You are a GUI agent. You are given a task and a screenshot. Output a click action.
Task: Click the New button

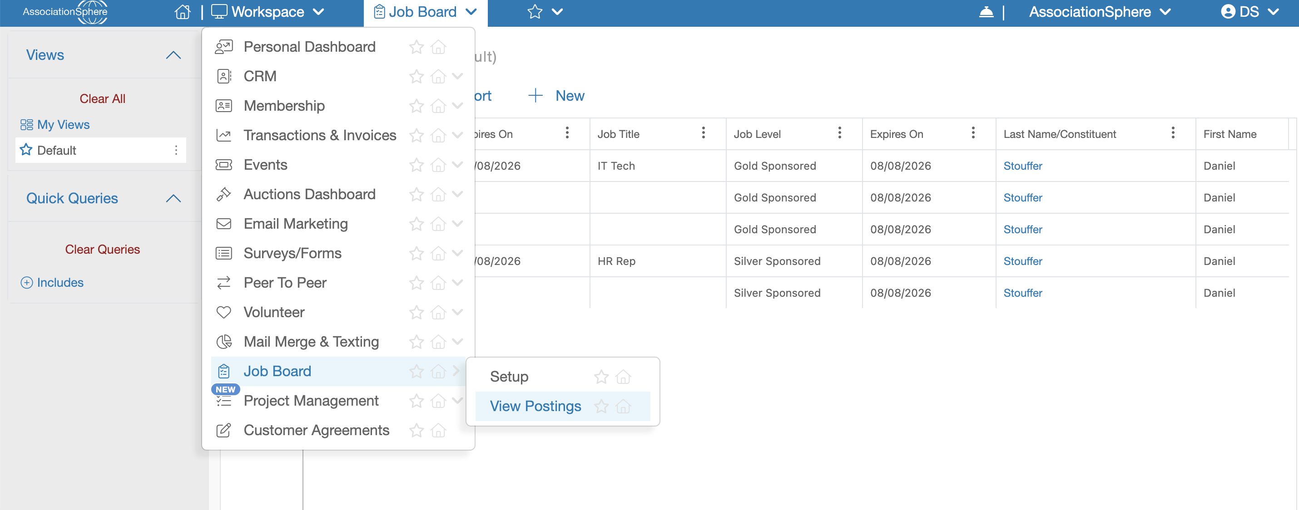[x=556, y=96]
